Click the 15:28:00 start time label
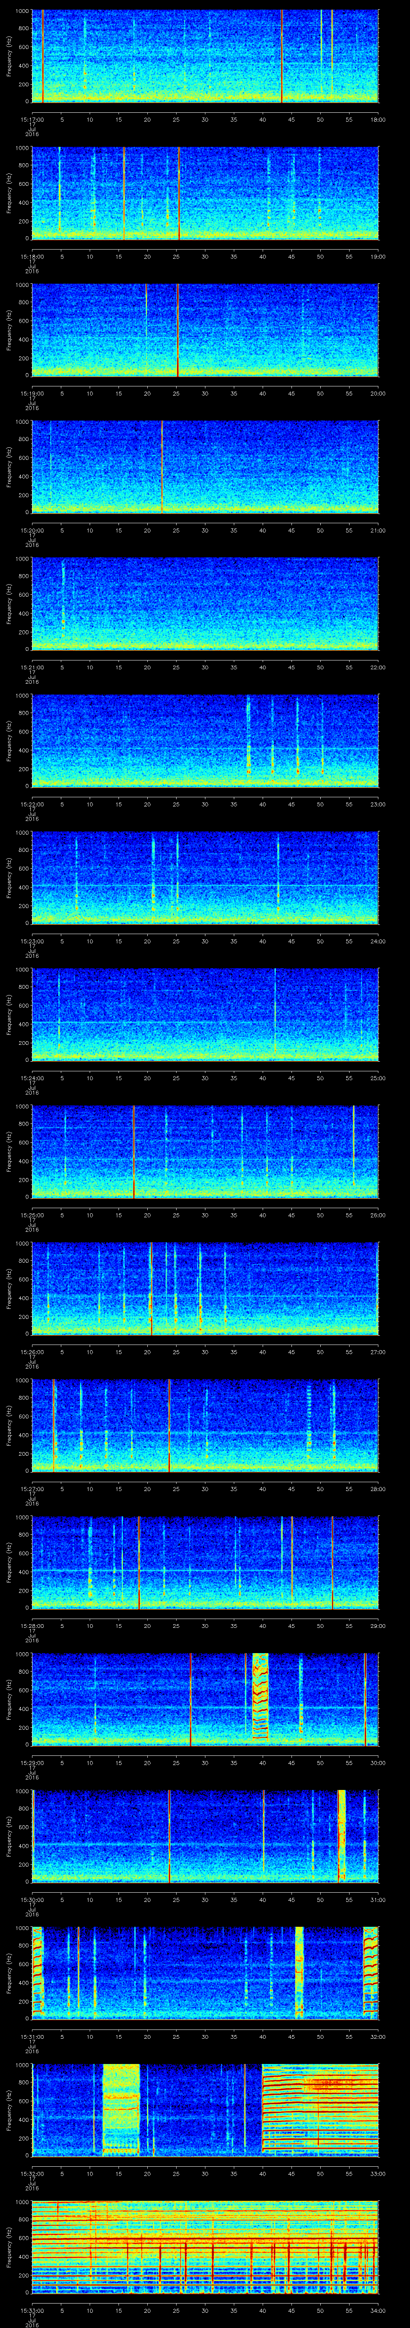This screenshot has width=410, height=2328. 32,1626
